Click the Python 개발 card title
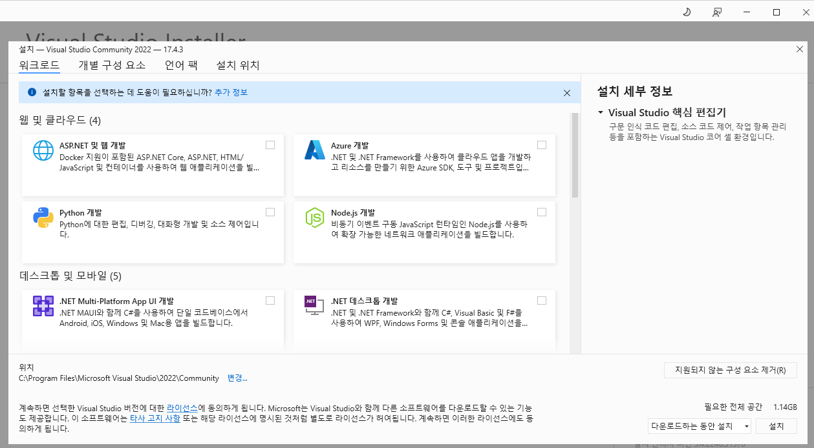 [80, 212]
